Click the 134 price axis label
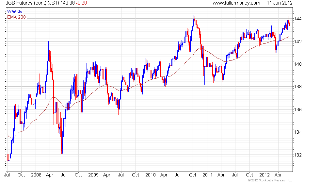This screenshot has height=183, width=320. coord(297,132)
